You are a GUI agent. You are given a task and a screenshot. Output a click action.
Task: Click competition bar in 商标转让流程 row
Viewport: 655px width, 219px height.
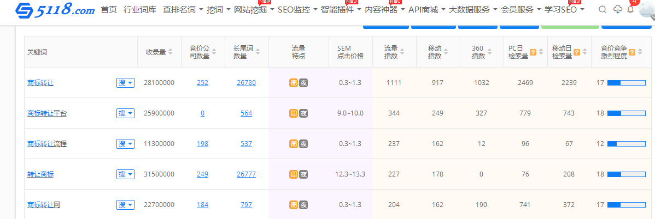click(x=626, y=144)
